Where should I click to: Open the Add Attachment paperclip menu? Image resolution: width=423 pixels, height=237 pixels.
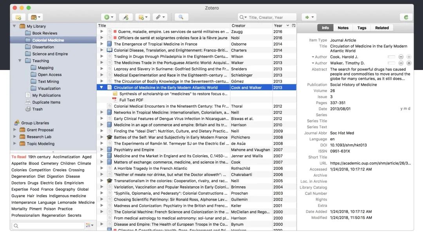click(160, 17)
